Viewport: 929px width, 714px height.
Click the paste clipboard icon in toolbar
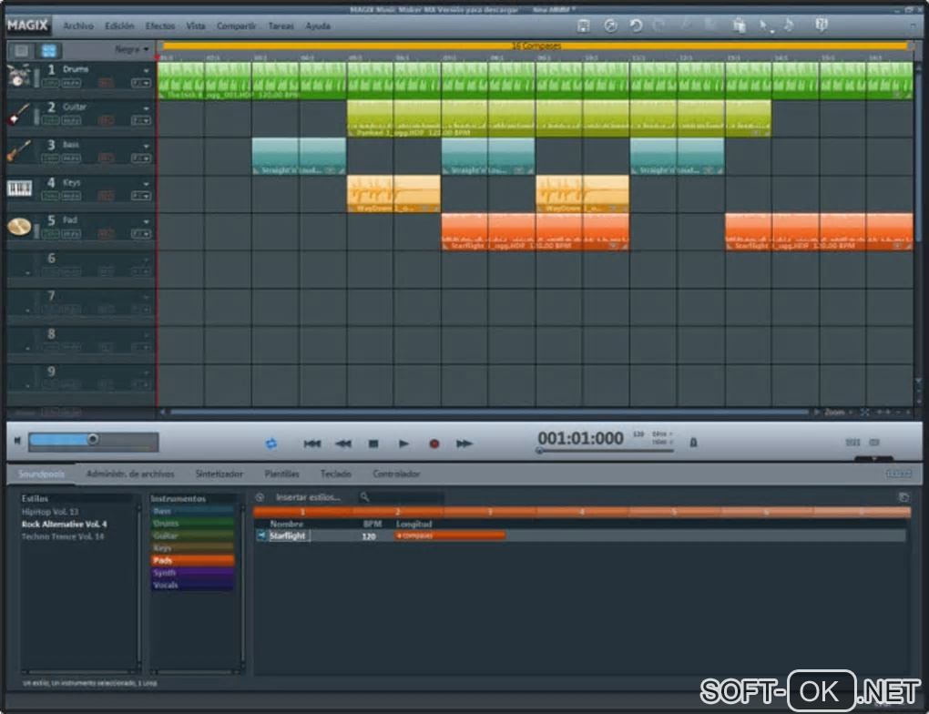[x=739, y=25]
